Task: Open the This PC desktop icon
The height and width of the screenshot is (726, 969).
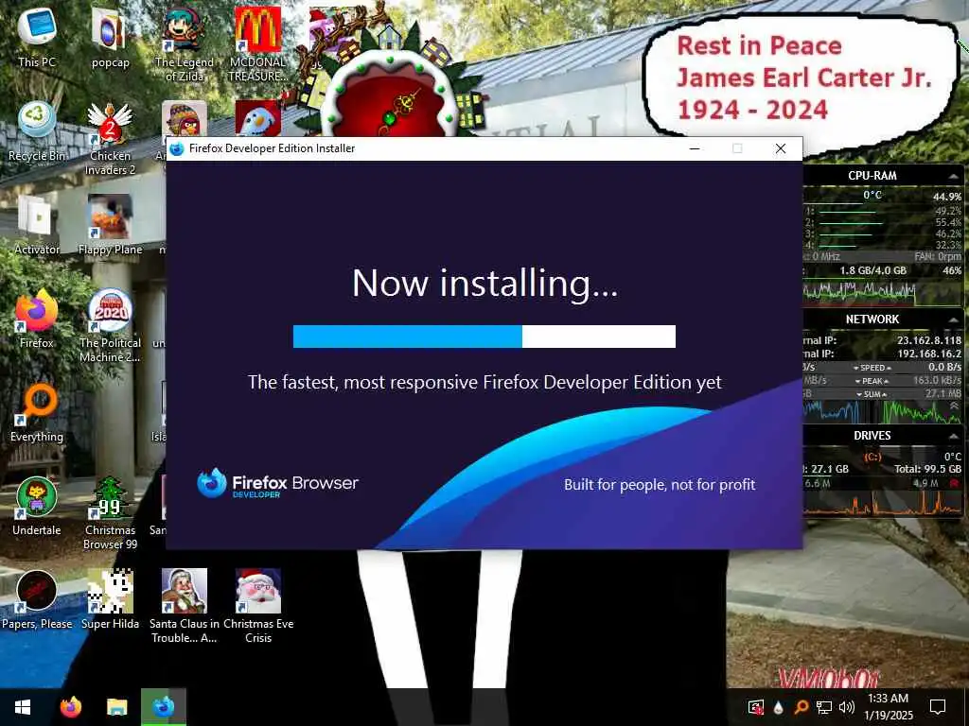Action: tap(37, 37)
